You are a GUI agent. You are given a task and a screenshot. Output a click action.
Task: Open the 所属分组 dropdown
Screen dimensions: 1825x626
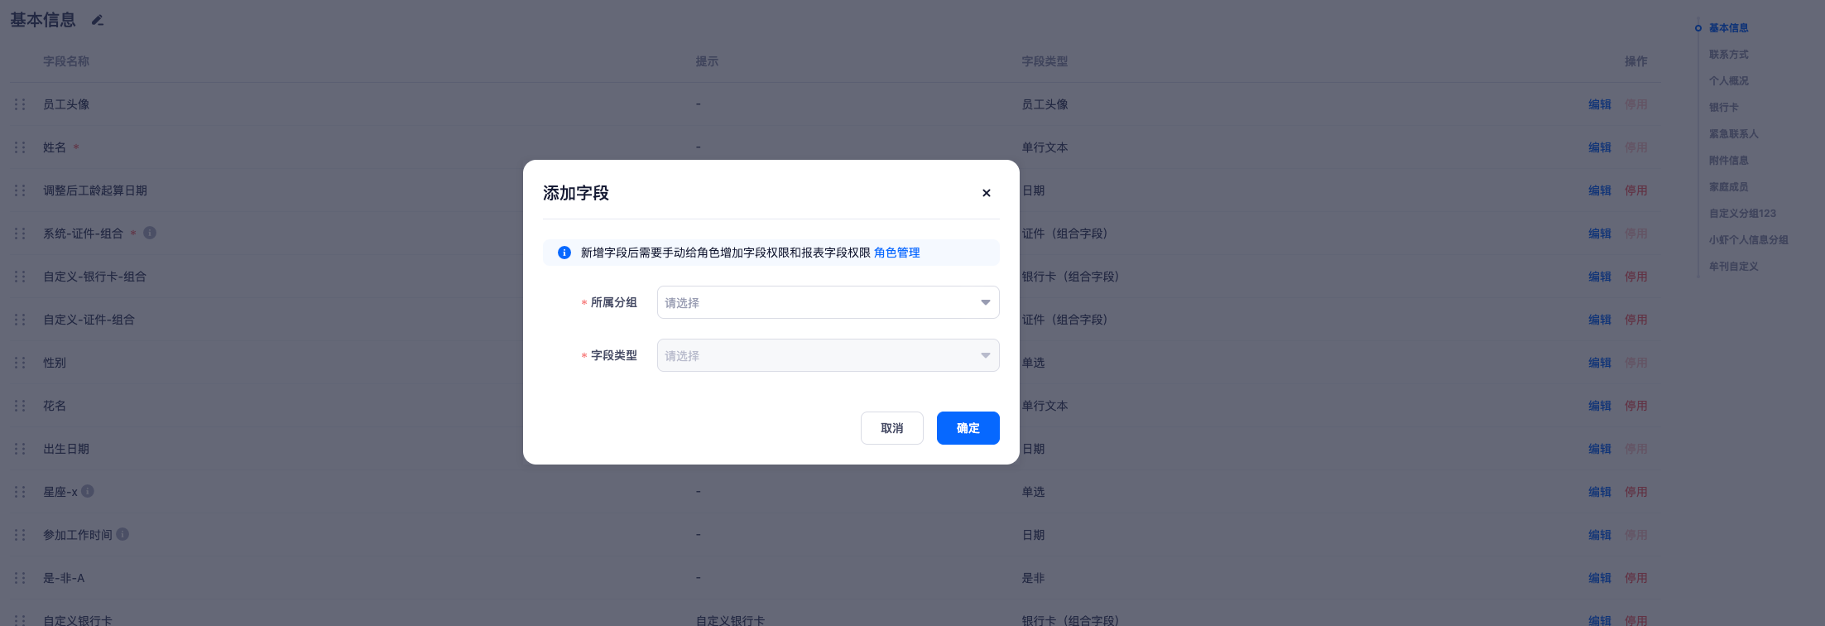[827, 302]
